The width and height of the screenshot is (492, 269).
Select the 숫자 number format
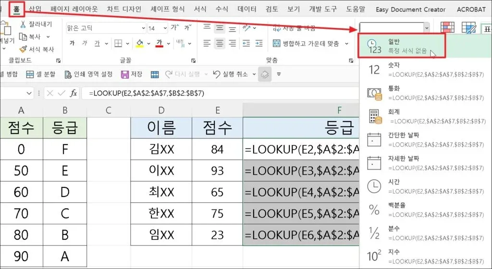point(426,70)
